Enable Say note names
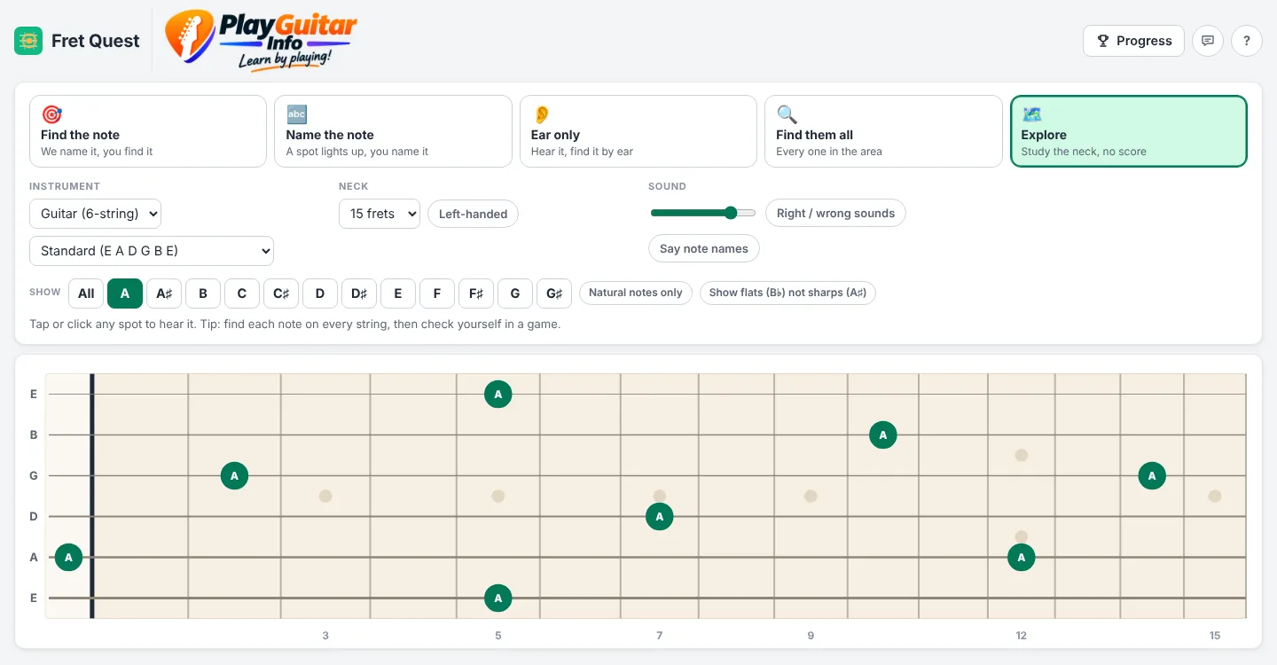The height and width of the screenshot is (665, 1277). tap(704, 248)
